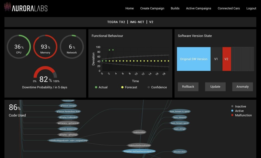
Task: Select the imageNet::GetClassDesc node
Action: tap(139, 151)
